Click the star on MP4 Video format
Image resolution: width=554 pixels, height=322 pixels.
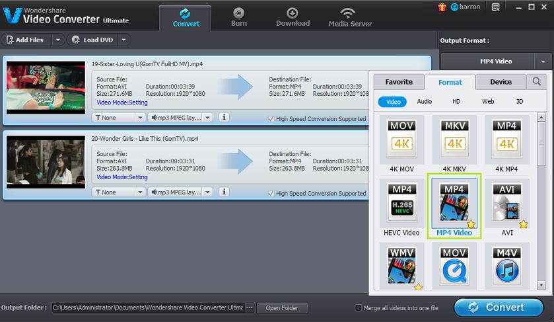tap(471, 224)
